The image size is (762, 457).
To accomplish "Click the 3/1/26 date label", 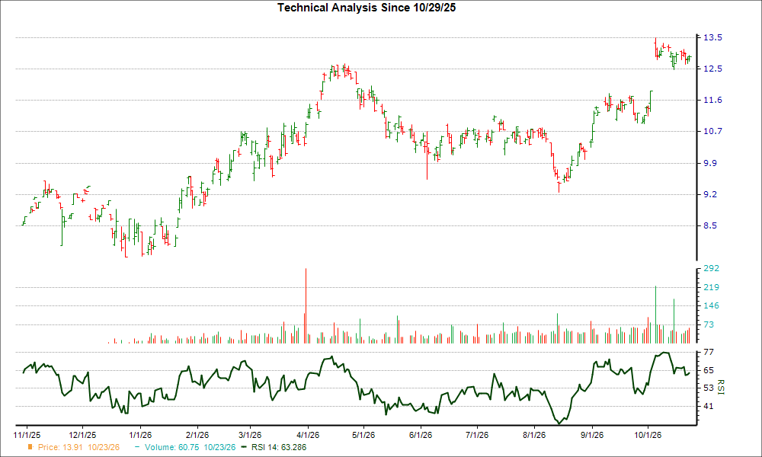I will point(250,435).
